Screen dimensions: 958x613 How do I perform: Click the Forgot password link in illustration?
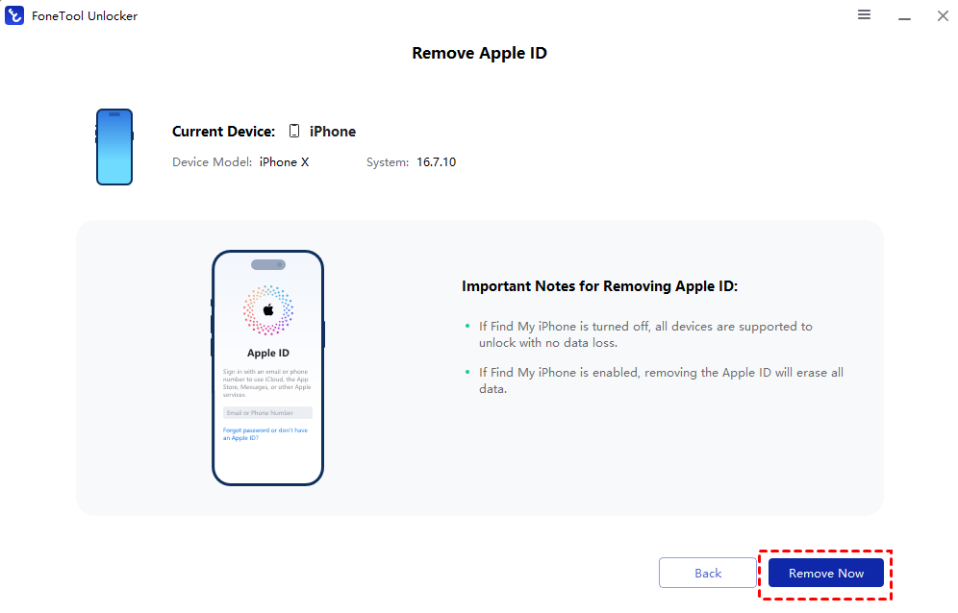click(265, 433)
